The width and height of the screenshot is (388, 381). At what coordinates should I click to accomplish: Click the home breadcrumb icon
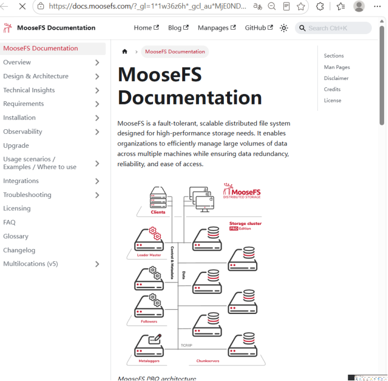tap(124, 51)
